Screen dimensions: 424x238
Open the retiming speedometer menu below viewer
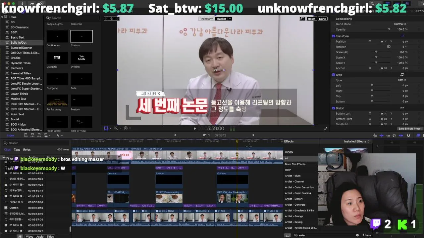tap(127, 128)
